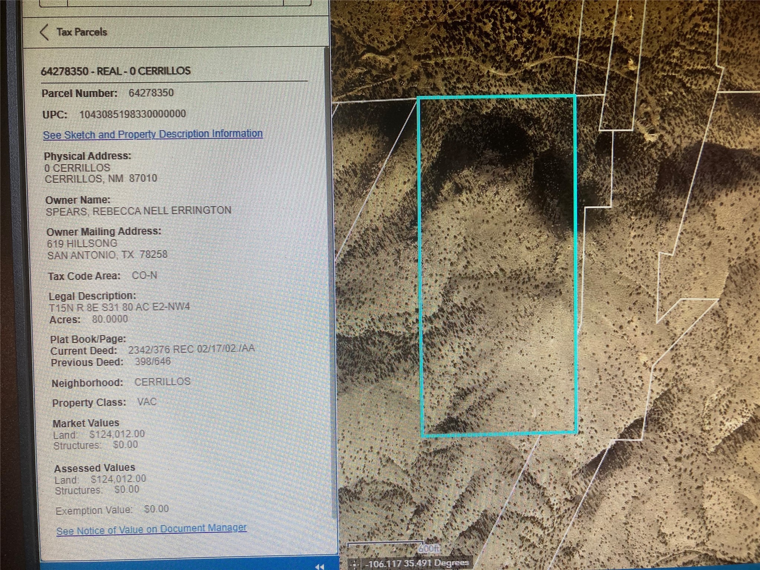Go back using the left chevron arrow
760x570 pixels.
click(44, 32)
